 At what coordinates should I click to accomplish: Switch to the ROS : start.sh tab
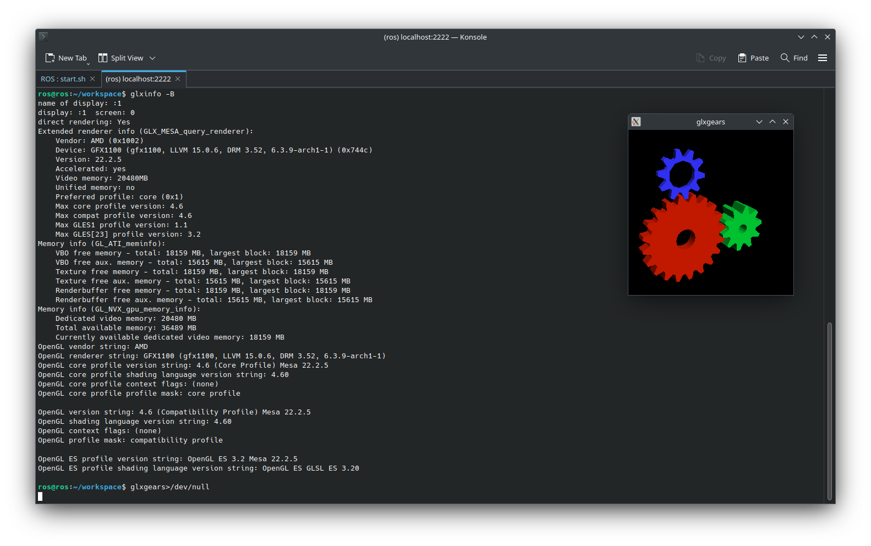(63, 79)
